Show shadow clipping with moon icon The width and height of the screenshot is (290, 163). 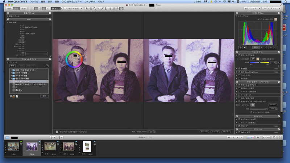click(240, 47)
